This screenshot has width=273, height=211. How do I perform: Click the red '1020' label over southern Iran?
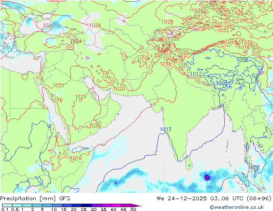[x=119, y=89]
